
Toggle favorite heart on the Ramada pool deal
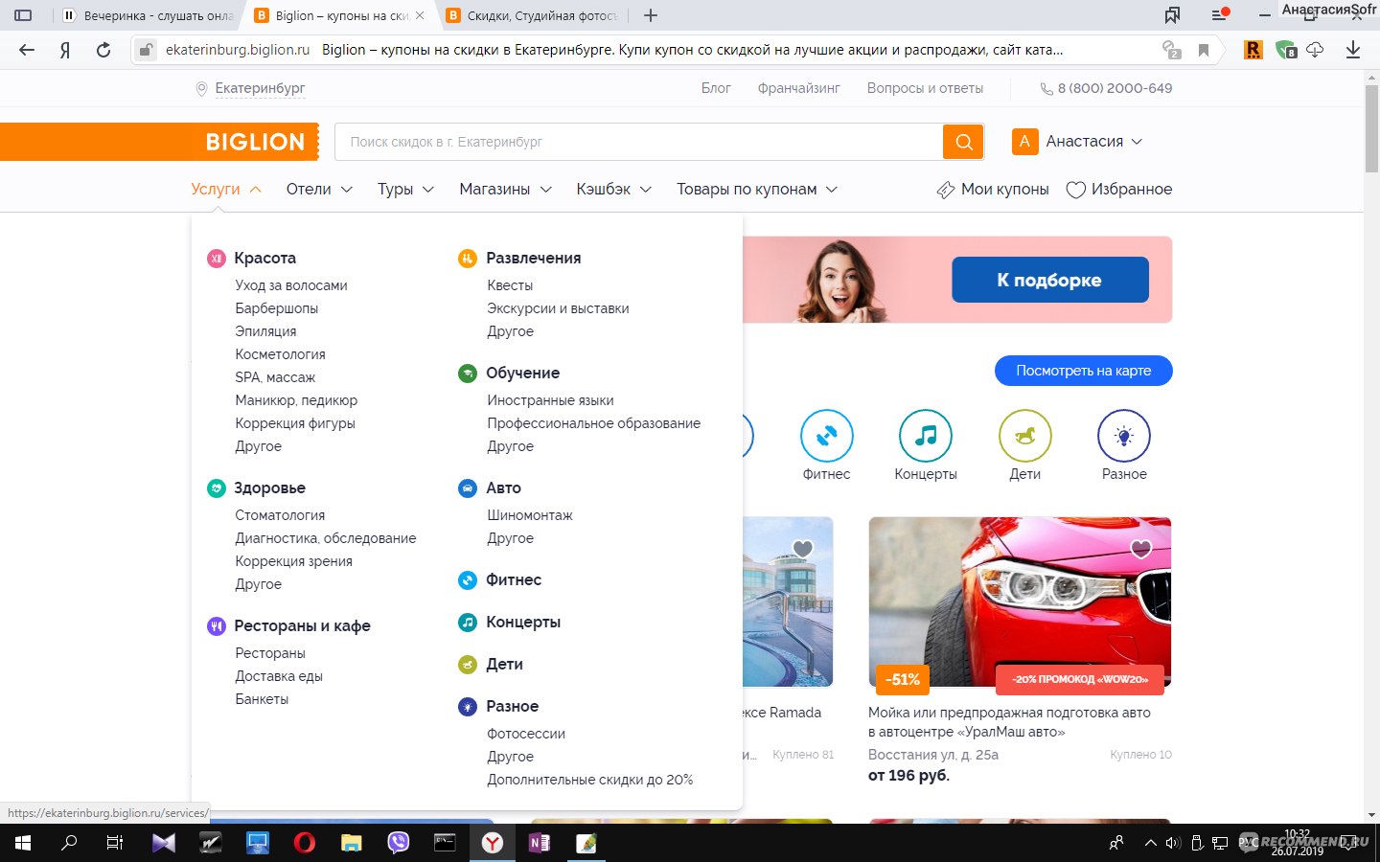[x=803, y=549]
